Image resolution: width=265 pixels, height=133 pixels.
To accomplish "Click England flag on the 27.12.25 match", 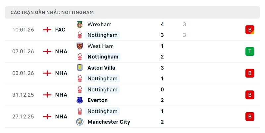I will pyautogui.click(x=47, y=116).
